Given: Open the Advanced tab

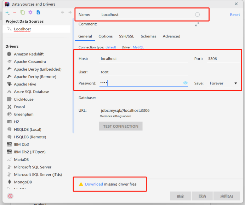Looking at the screenshot, I should pos(171,36).
